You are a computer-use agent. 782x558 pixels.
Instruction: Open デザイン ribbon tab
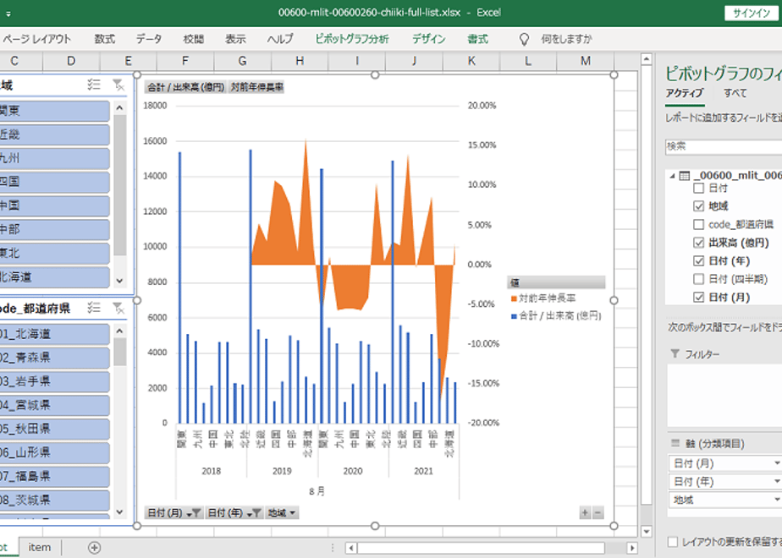point(429,39)
